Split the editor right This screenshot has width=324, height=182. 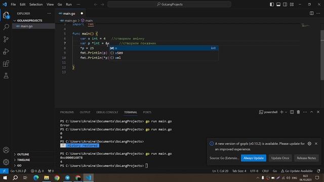click(312, 14)
